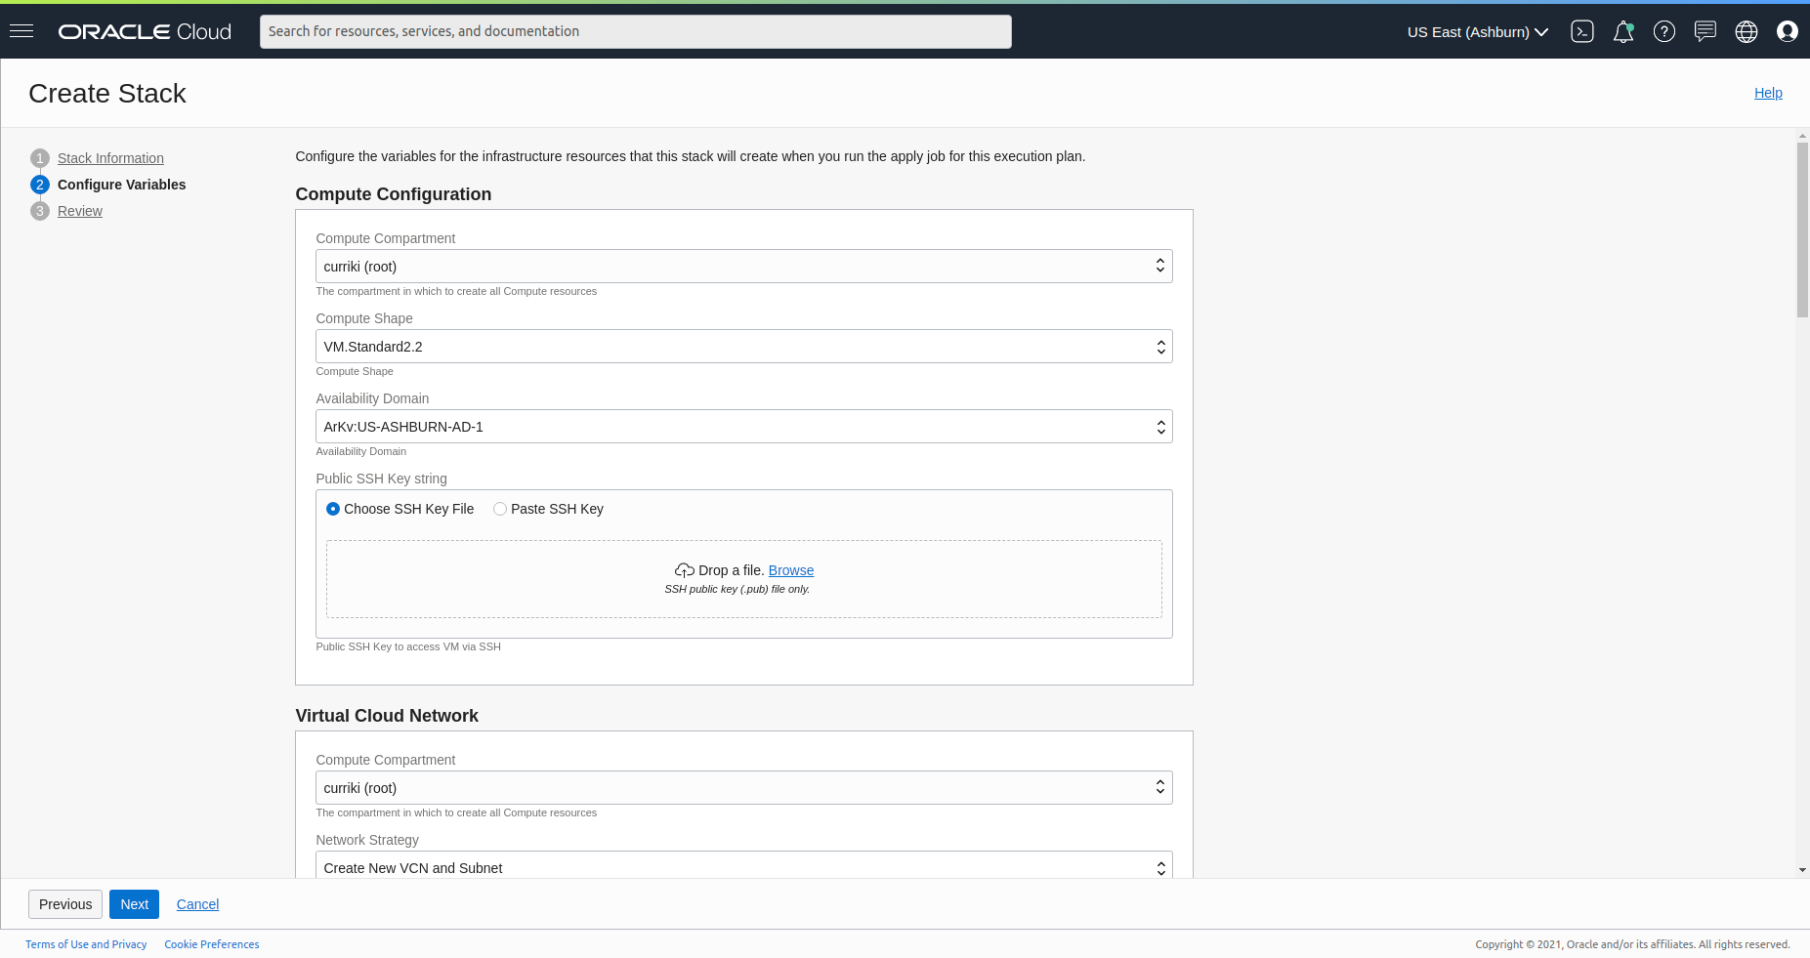Click the Next button
This screenshot has width=1810, height=958.
[134, 904]
